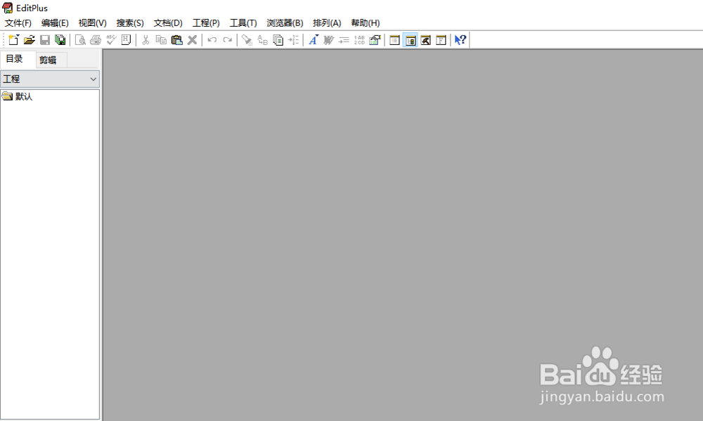The image size is (703, 421).
Task: Delete with the X toolbar icon
Action: click(x=192, y=40)
